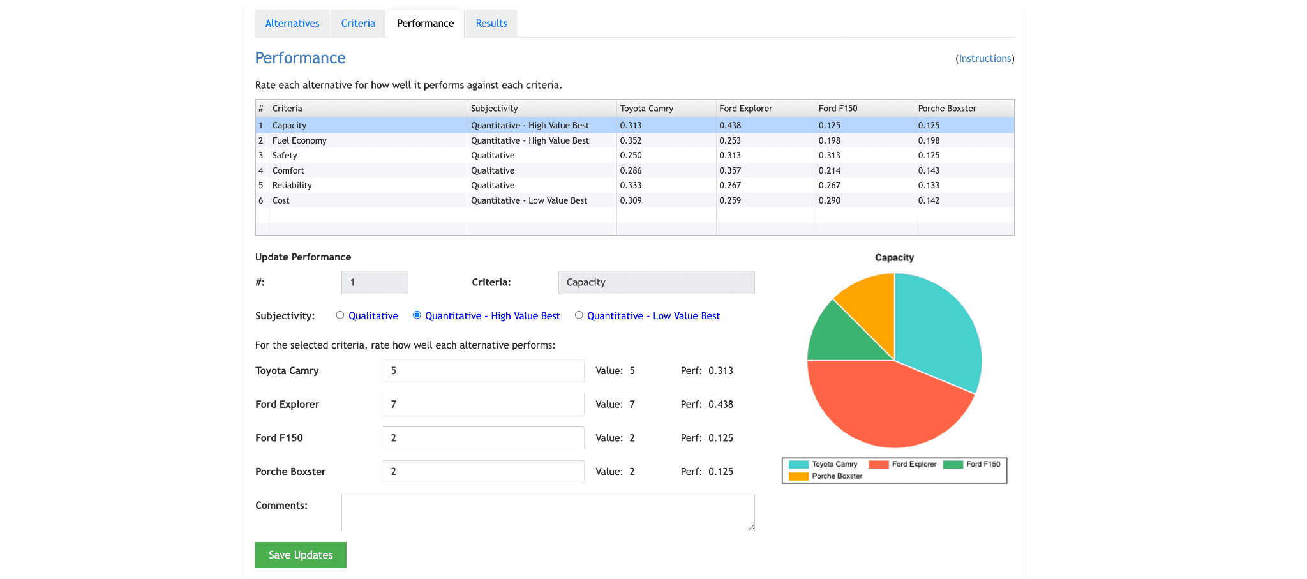Save the performance updates

click(x=301, y=555)
